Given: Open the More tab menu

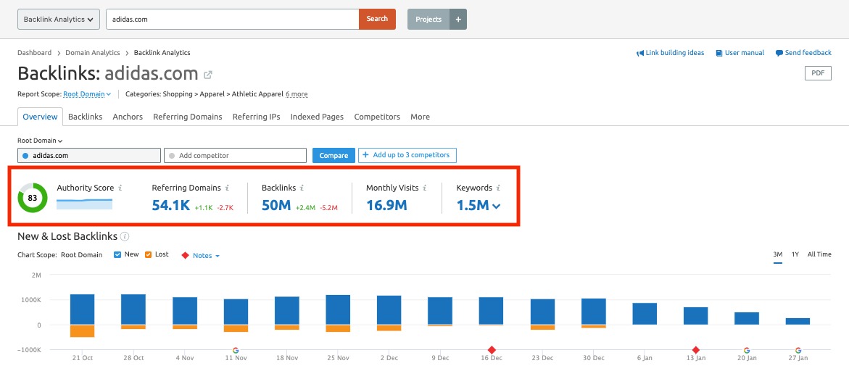Looking at the screenshot, I should (420, 117).
